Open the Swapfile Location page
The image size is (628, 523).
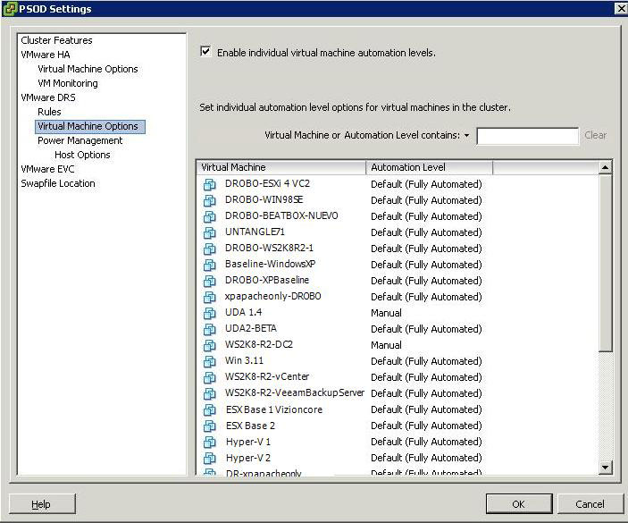[58, 183]
